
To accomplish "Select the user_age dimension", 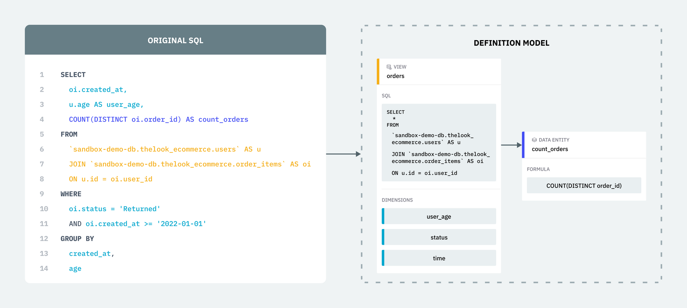I will (439, 216).
